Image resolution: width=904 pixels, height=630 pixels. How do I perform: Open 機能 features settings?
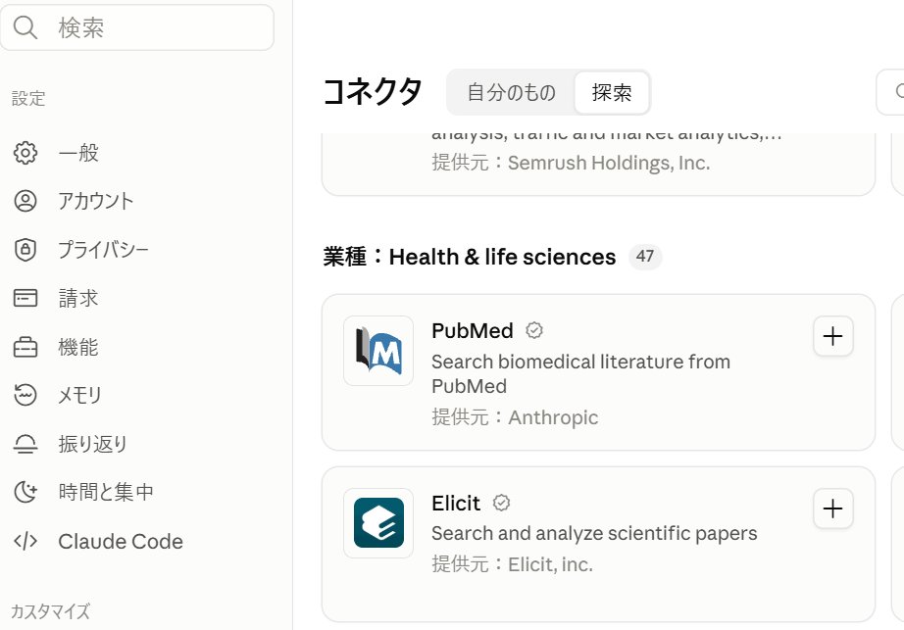click(x=78, y=347)
